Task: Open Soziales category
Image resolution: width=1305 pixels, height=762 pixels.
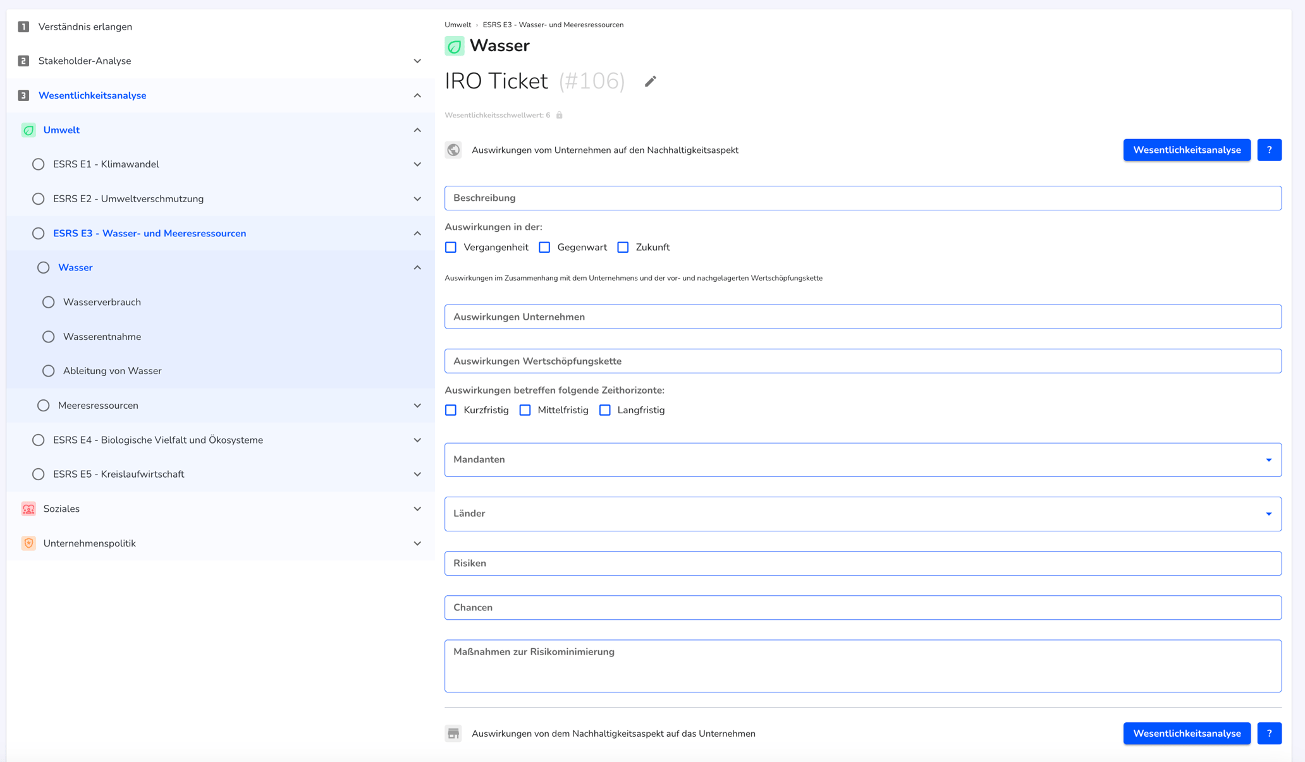Action: pyautogui.click(x=61, y=509)
